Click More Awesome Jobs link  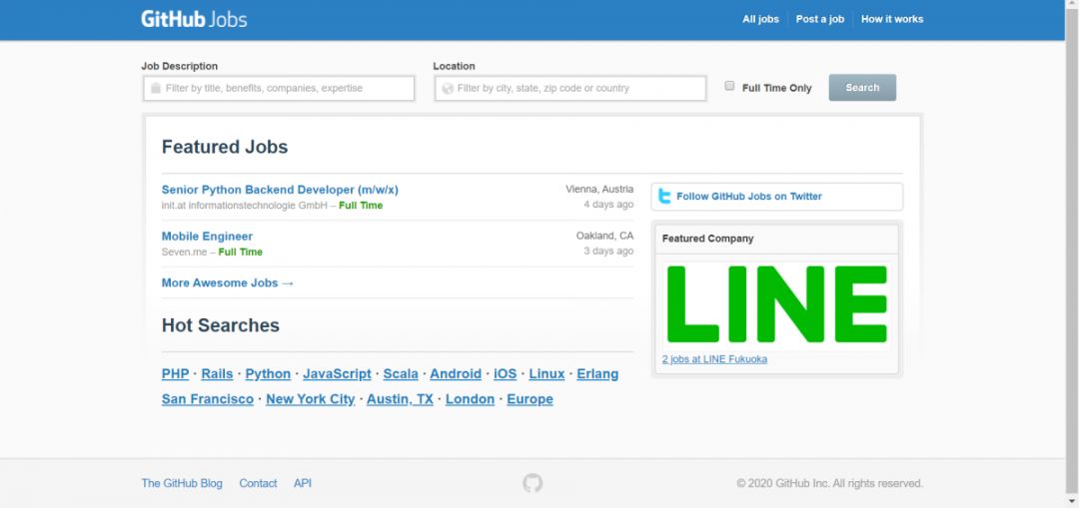228,282
